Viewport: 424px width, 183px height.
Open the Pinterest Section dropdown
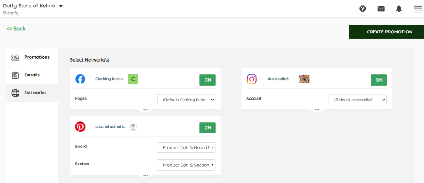click(186, 165)
